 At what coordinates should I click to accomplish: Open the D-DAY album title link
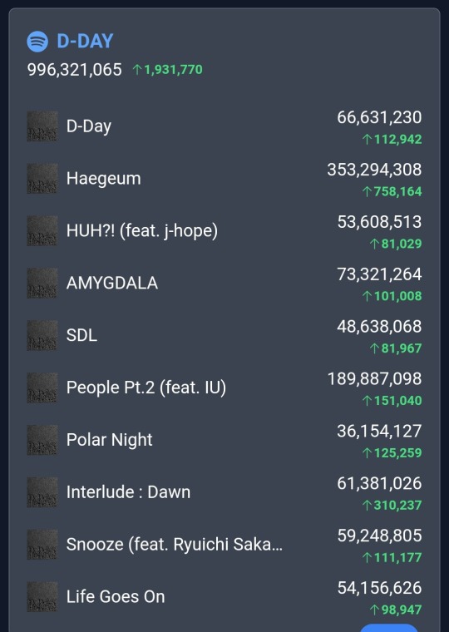coord(85,42)
